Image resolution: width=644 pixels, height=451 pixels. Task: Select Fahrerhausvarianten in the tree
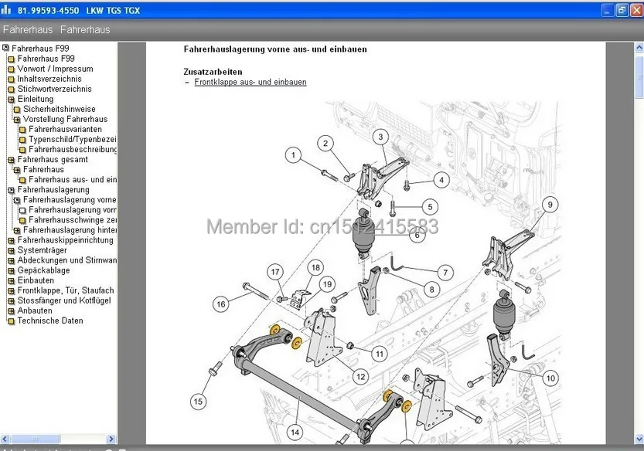pyautogui.click(x=65, y=129)
